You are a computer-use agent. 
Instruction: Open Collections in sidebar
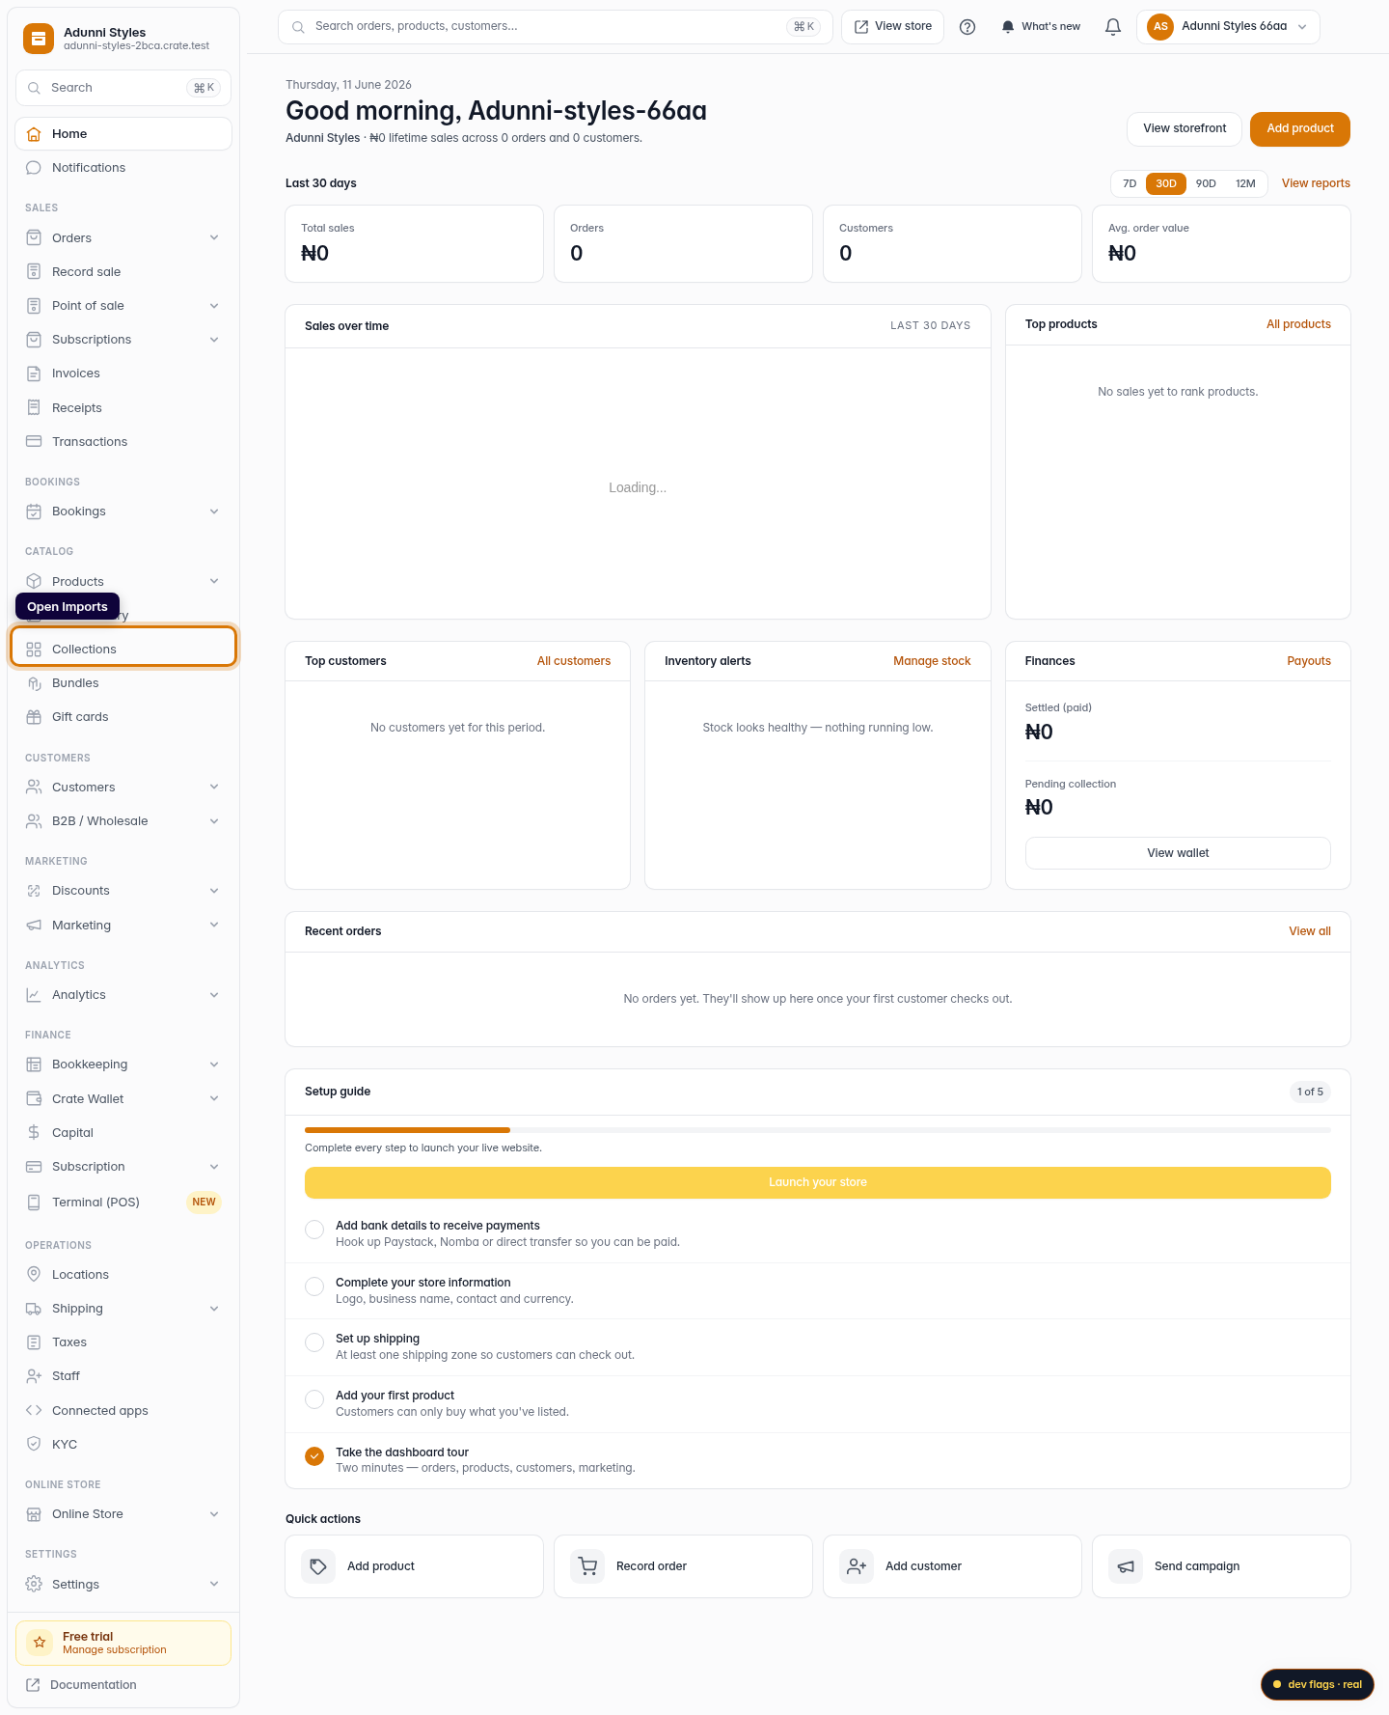coord(123,647)
